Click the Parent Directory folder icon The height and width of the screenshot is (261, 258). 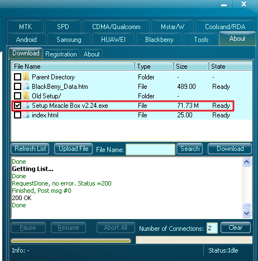click(x=26, y=77)
